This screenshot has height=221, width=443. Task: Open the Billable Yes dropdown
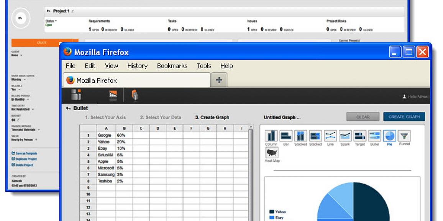click(x=16, y=90)
